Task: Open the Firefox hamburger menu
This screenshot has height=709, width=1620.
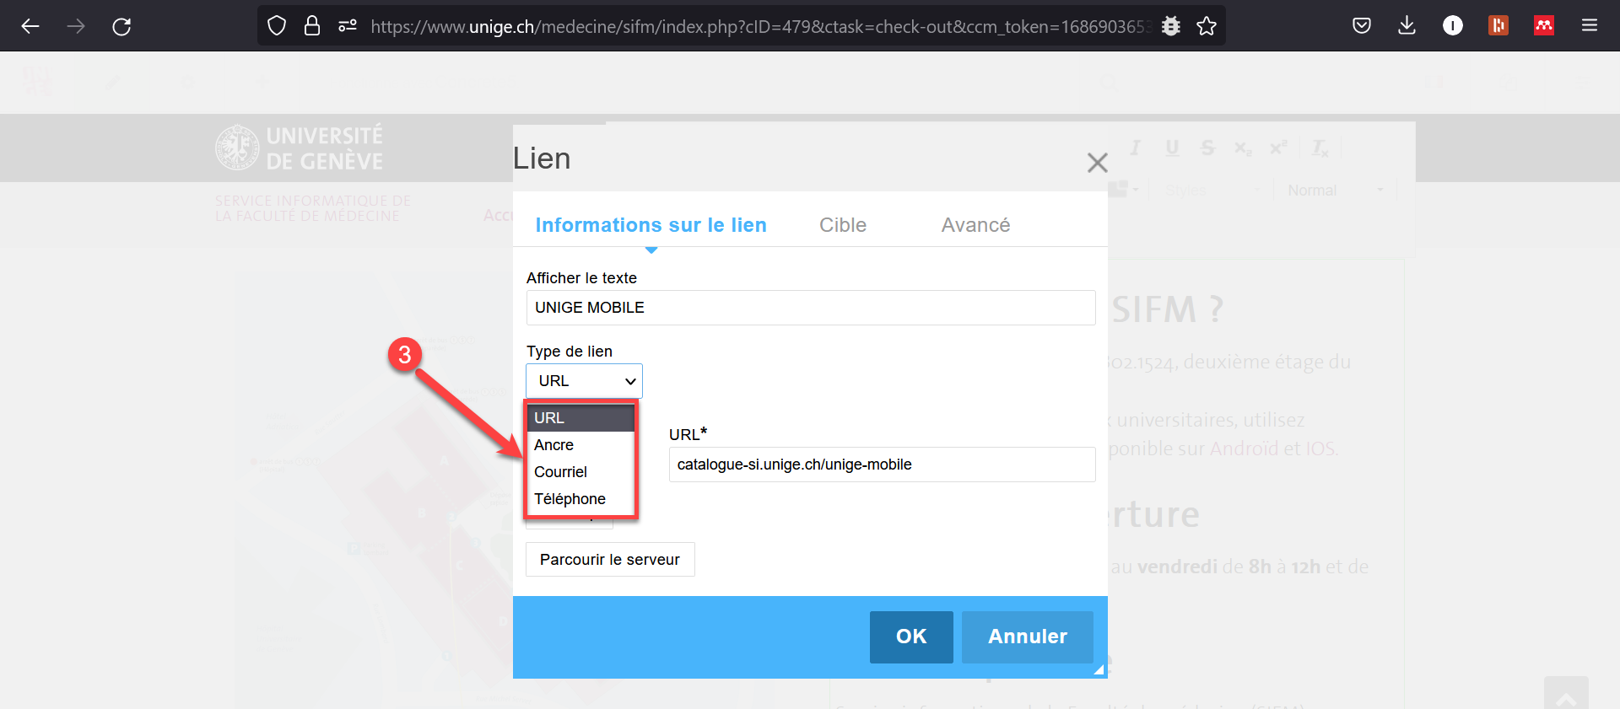Action: click(x=1589, y=26)
